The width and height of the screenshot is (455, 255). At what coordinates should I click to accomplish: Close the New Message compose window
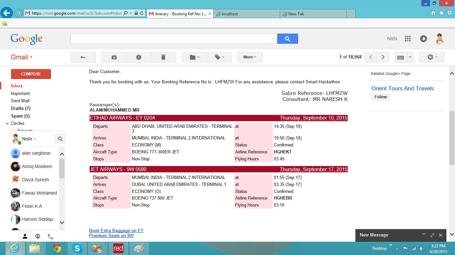pyautogui.click(x=441, y=235)
